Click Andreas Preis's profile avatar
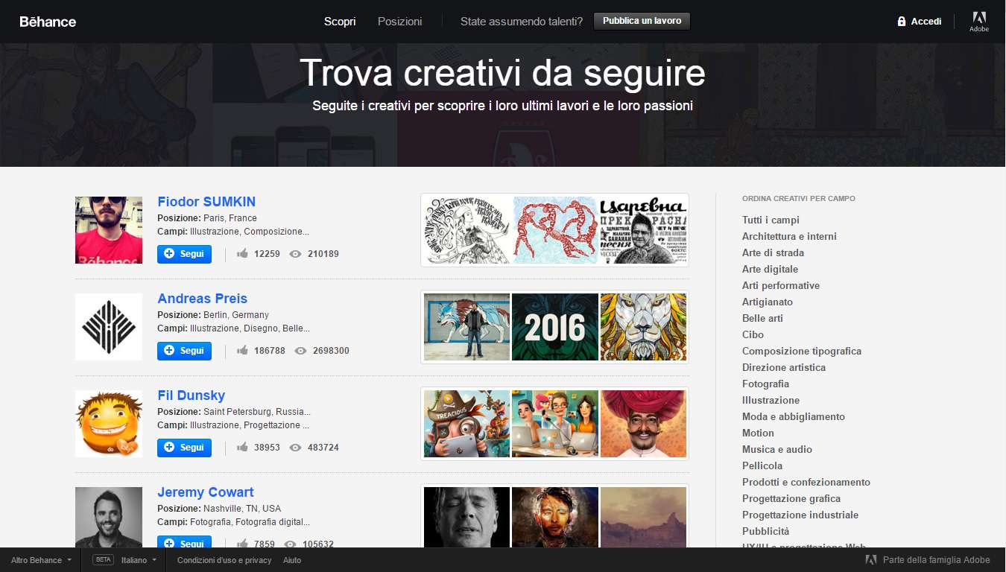The width and height of the screenshot is (1006, 572). pos(108,327)
